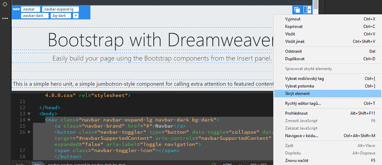Click the .bg-dark class chip
This screenshot has width=382, height=165.
coord(61,16)
